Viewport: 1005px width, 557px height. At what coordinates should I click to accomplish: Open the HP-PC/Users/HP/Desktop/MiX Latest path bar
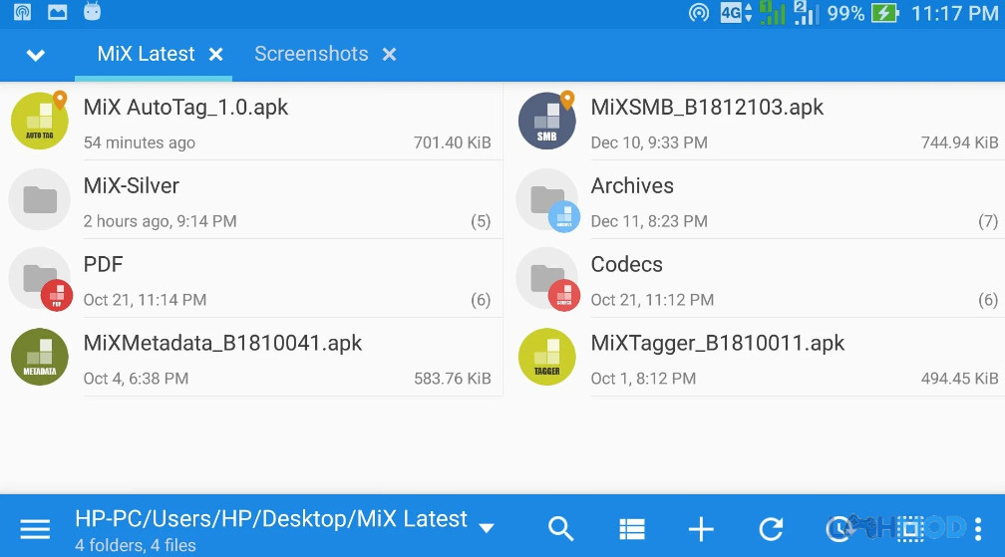pyautogui.click(x=271, y=518)
